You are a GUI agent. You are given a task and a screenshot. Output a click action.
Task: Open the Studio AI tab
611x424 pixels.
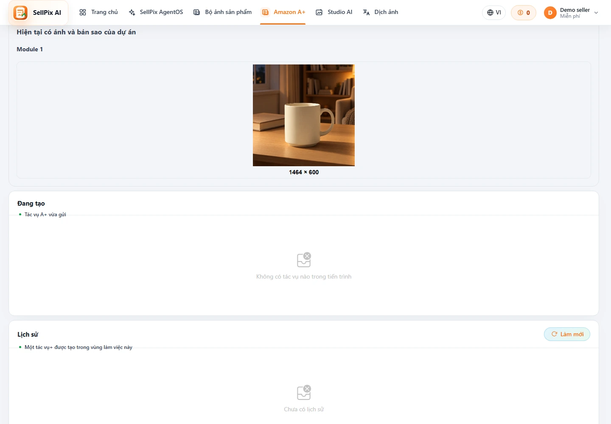[x=334, y=12]
